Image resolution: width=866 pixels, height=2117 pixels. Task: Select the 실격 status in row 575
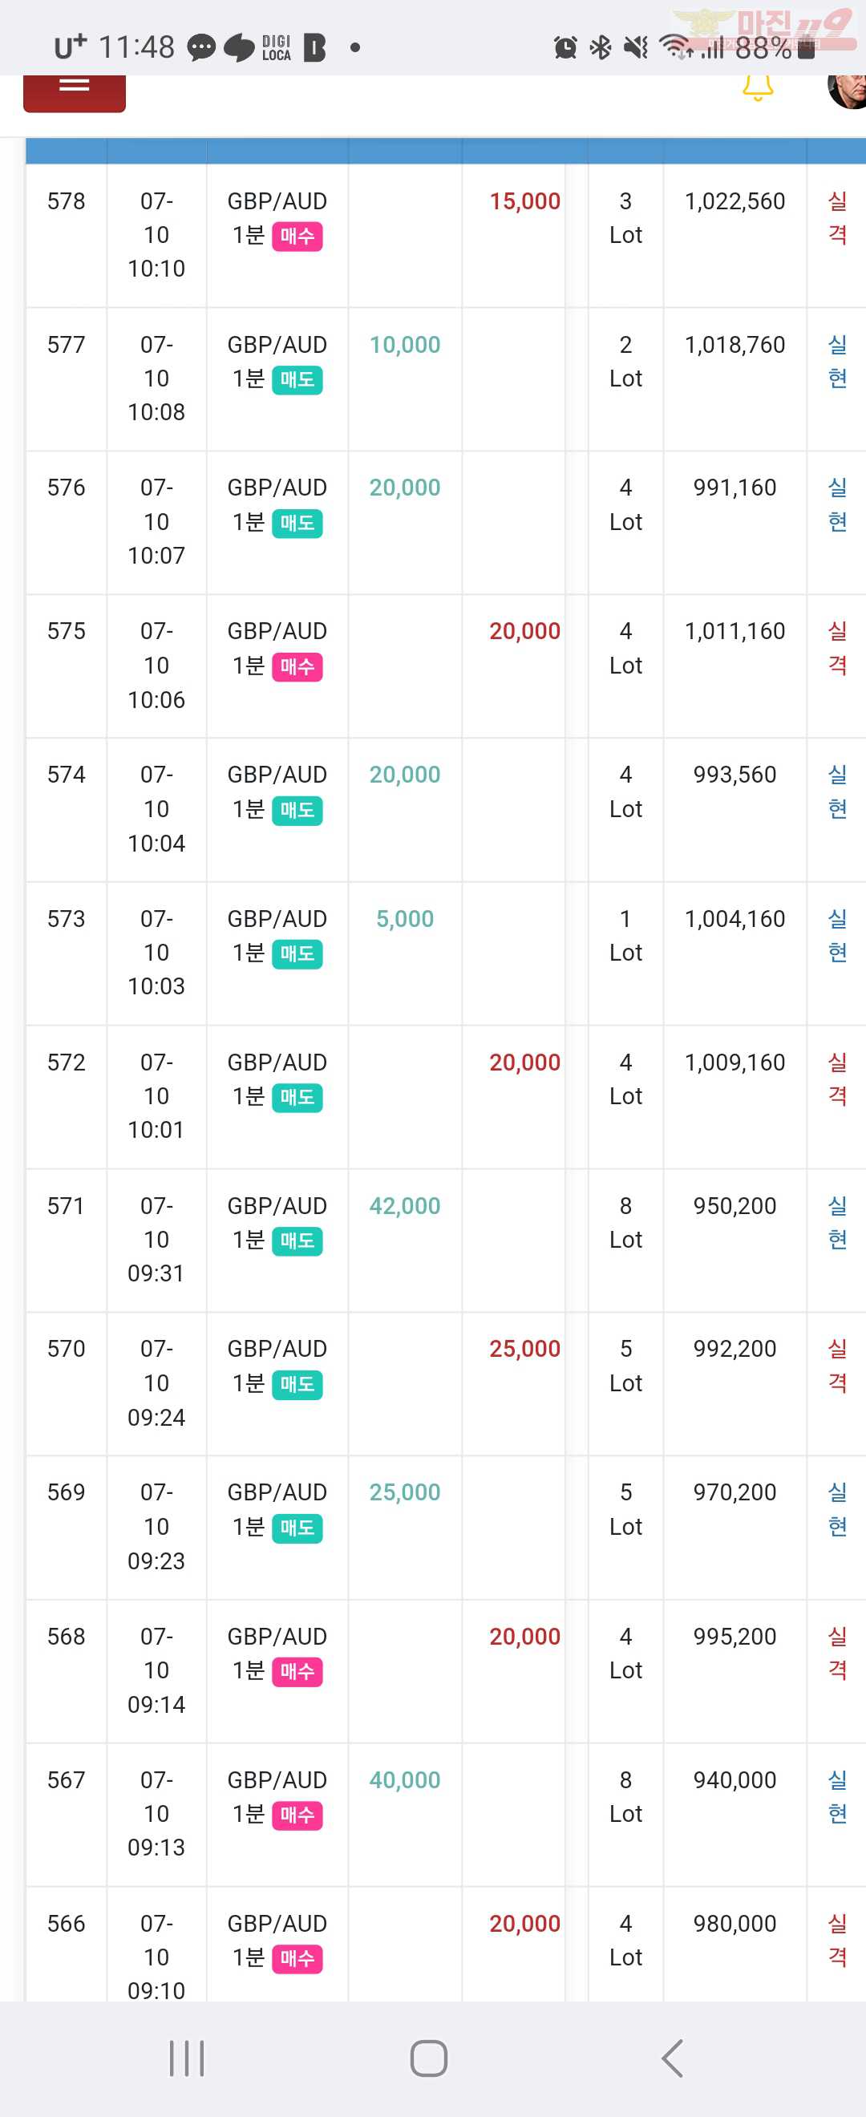(837, 648)
